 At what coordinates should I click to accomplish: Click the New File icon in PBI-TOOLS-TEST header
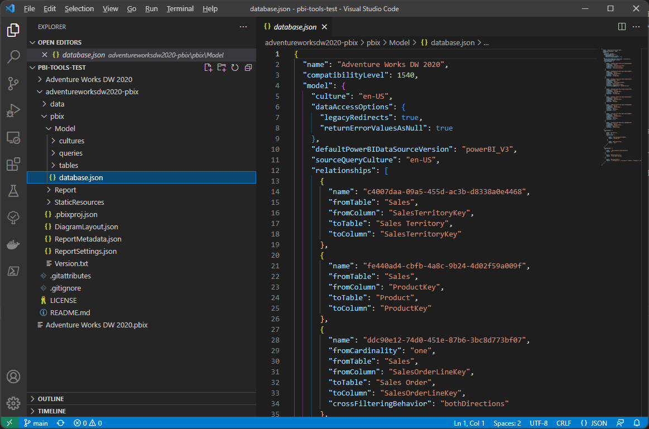[x=208, y=68]
